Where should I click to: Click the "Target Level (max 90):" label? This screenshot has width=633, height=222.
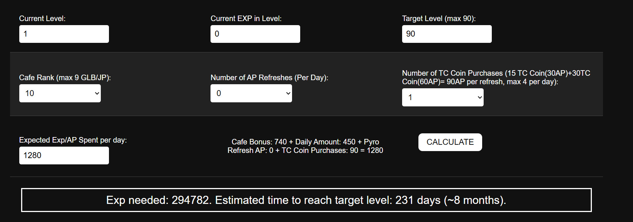[439, 18]
